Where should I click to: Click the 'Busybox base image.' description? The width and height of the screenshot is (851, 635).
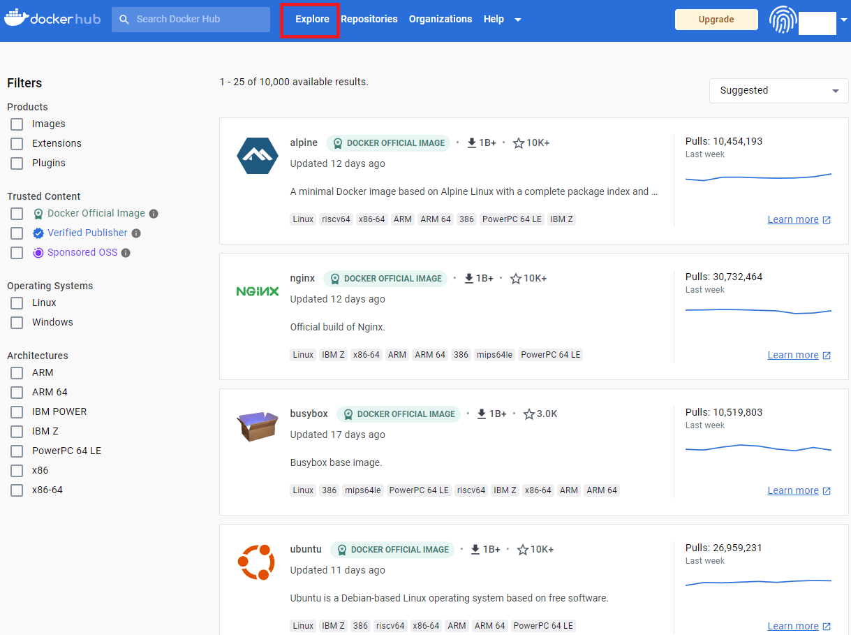click(x=336, y=462)
